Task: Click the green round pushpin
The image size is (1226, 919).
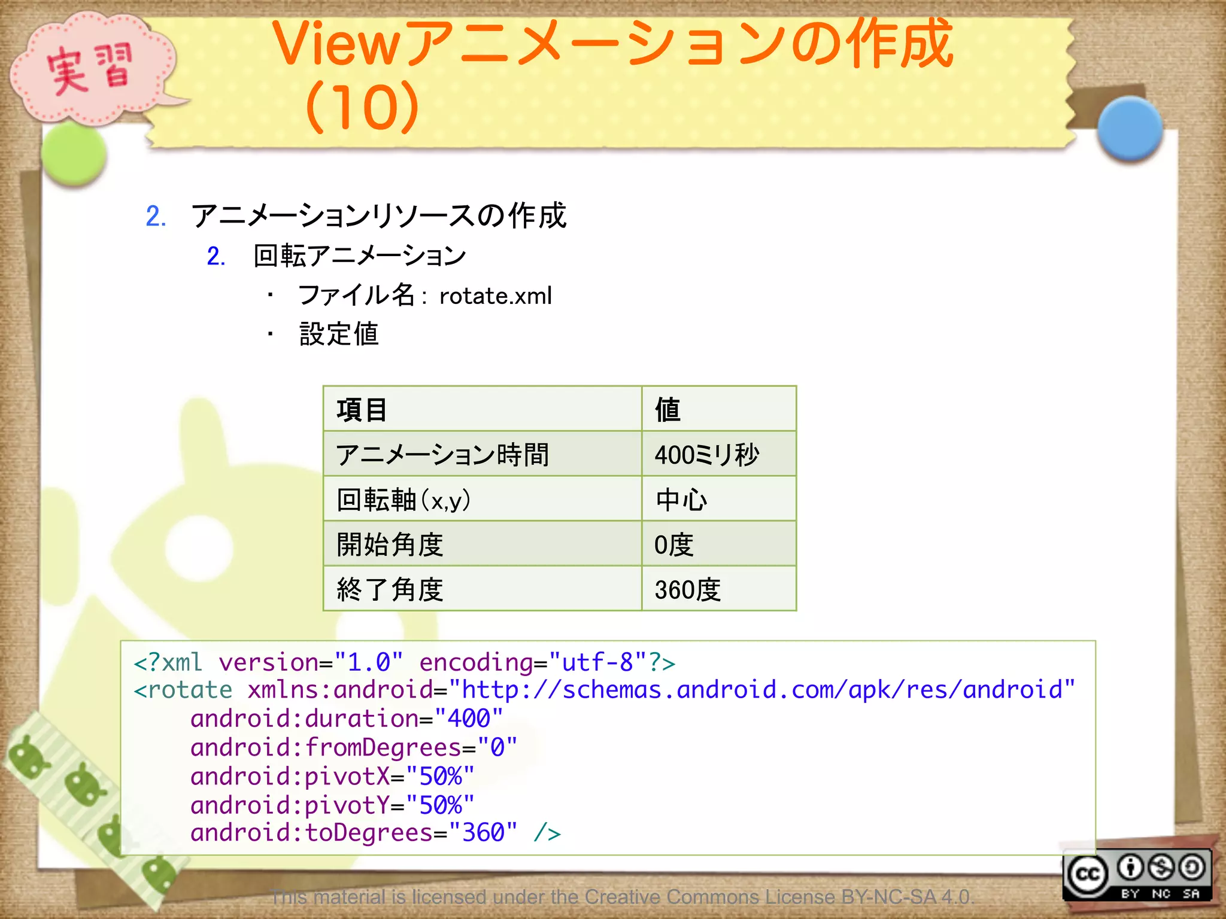Action: (74, 154)
